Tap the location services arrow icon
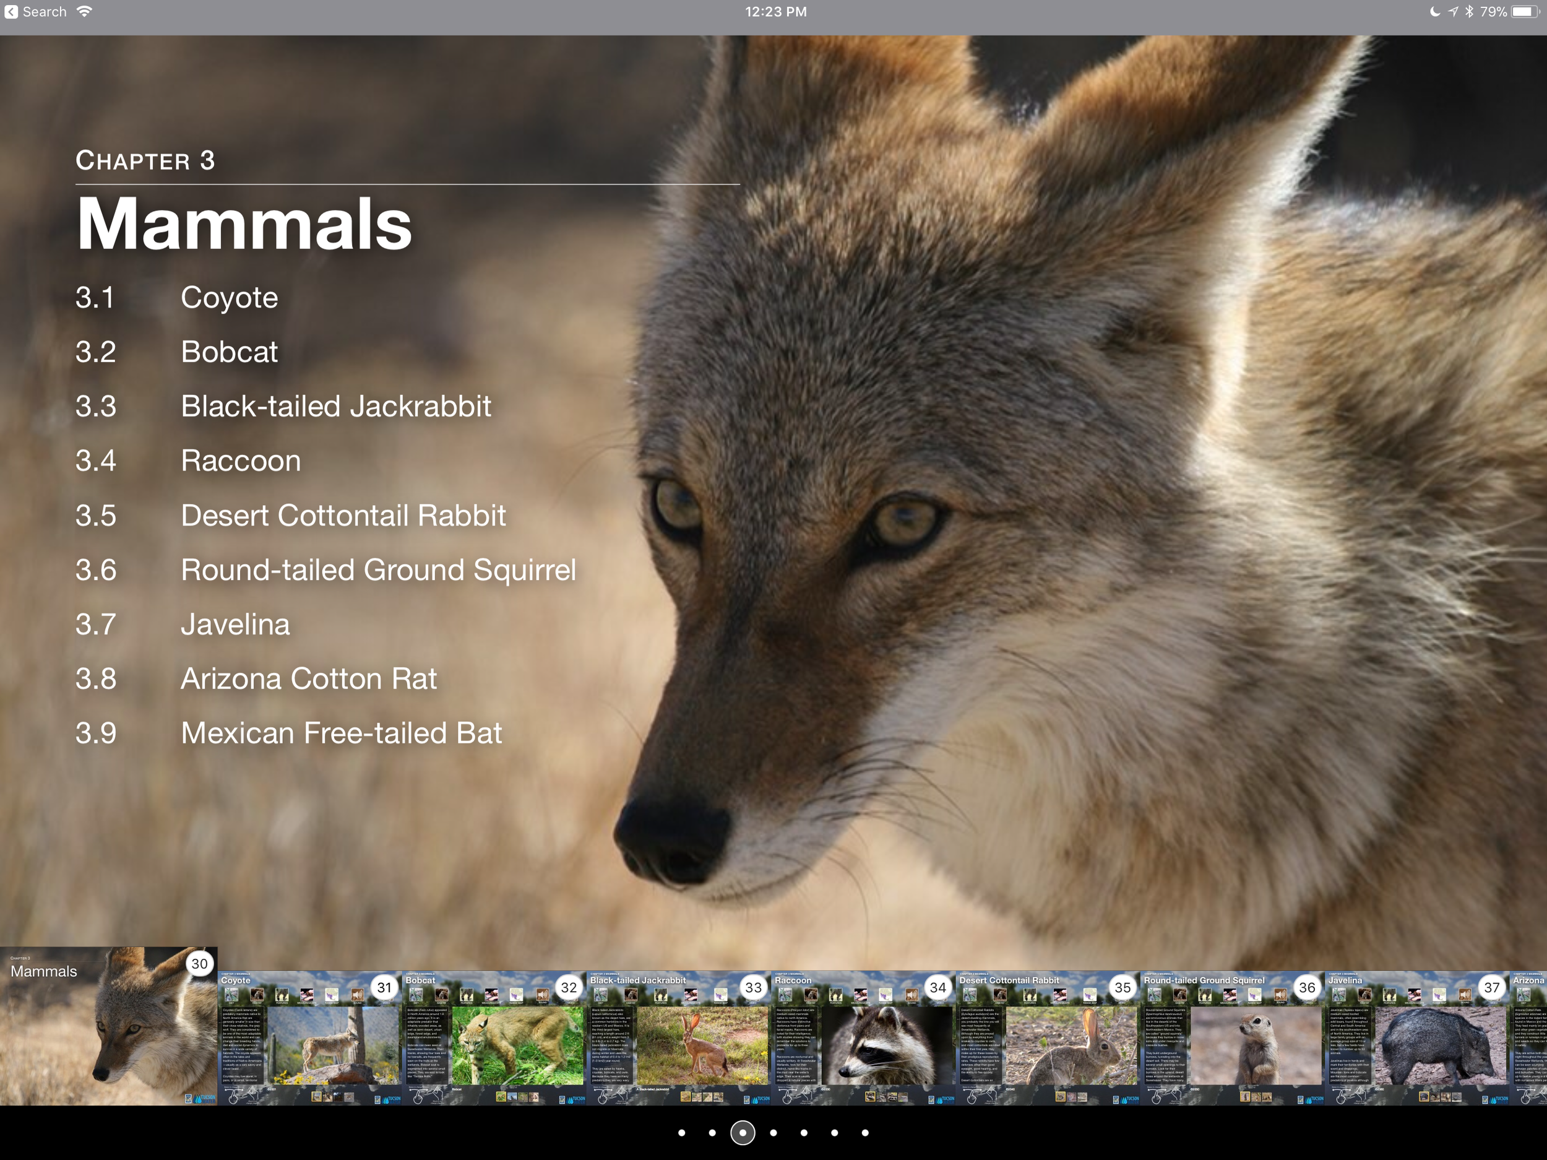Screen dimensions: 1547x1160 pyautogui.click(x=1452, y=12)
